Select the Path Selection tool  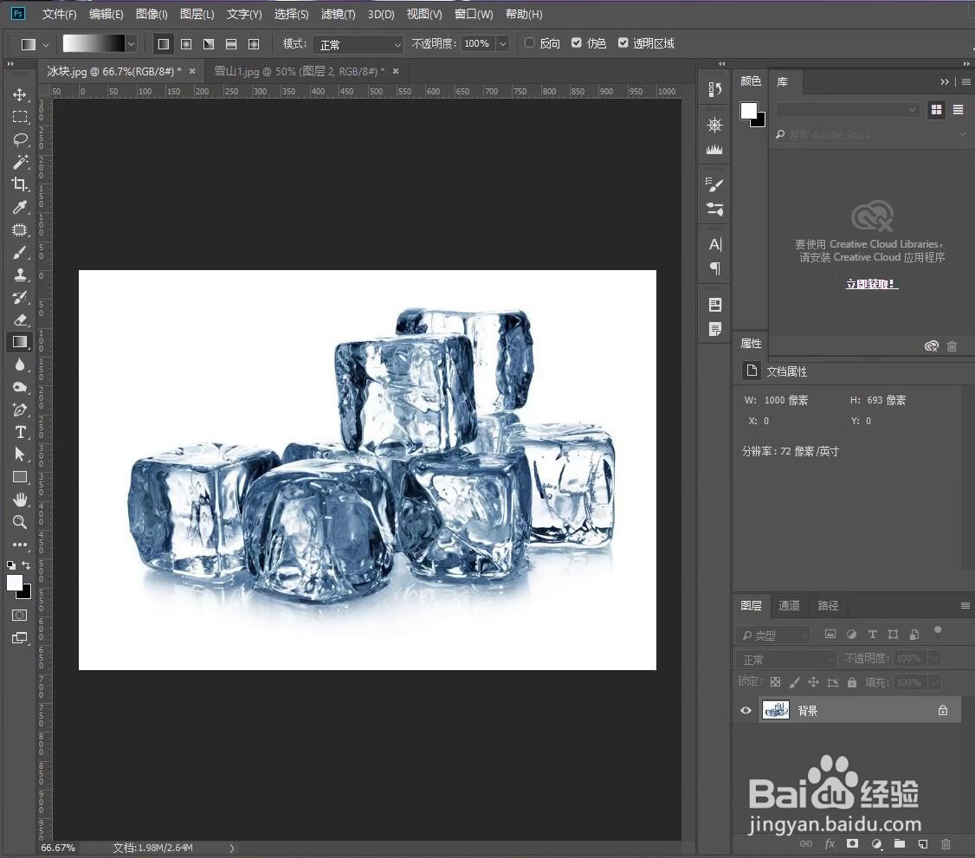(x=20, y=455)
